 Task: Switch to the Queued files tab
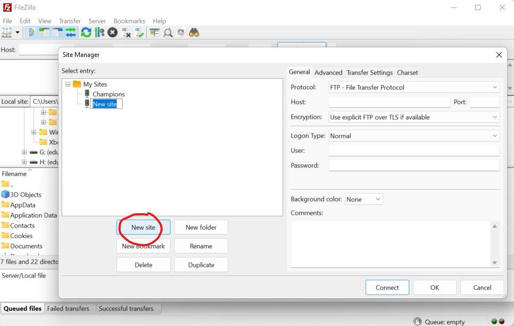click(22, 308)
